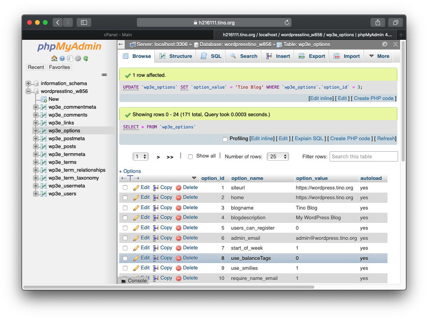Open the More tab menu
Image resolution: width=428 pixels, height=319 pixels.
click(379, 56)
